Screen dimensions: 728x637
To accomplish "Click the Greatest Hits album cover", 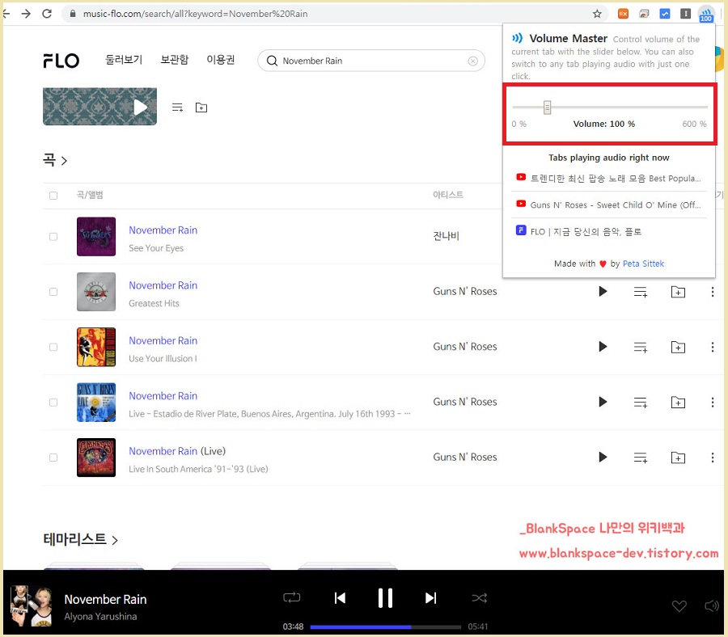I will pos(96,292).
